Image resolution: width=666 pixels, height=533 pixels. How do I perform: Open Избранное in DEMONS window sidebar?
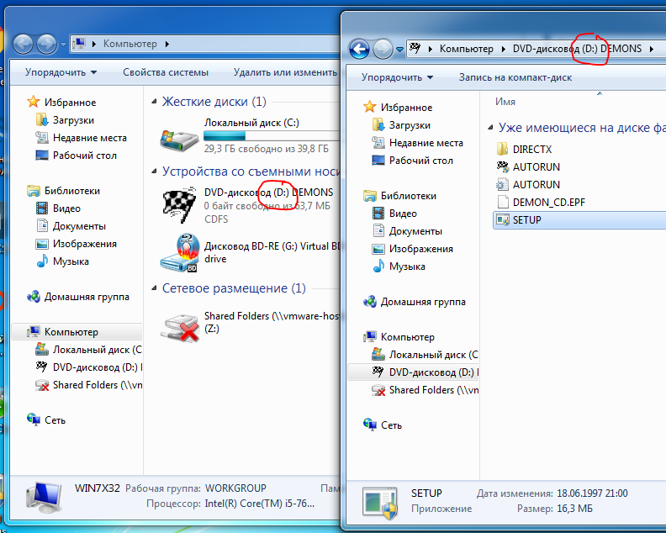pos(406,108)
